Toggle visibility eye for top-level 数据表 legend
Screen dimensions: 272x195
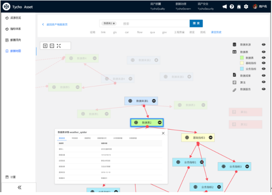[x=263, y=52]
